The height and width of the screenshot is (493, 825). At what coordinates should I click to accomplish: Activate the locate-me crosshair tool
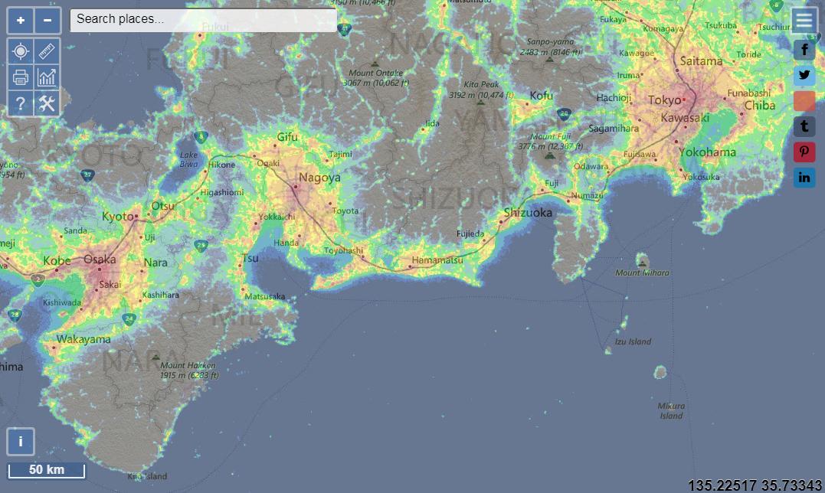[x=21, y=51]
